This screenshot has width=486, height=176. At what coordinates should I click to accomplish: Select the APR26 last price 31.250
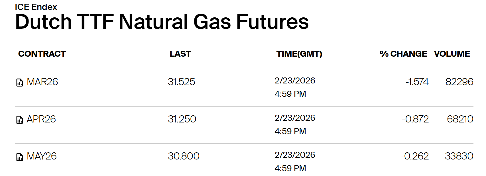pyautogui.click(x=182, y=119)
